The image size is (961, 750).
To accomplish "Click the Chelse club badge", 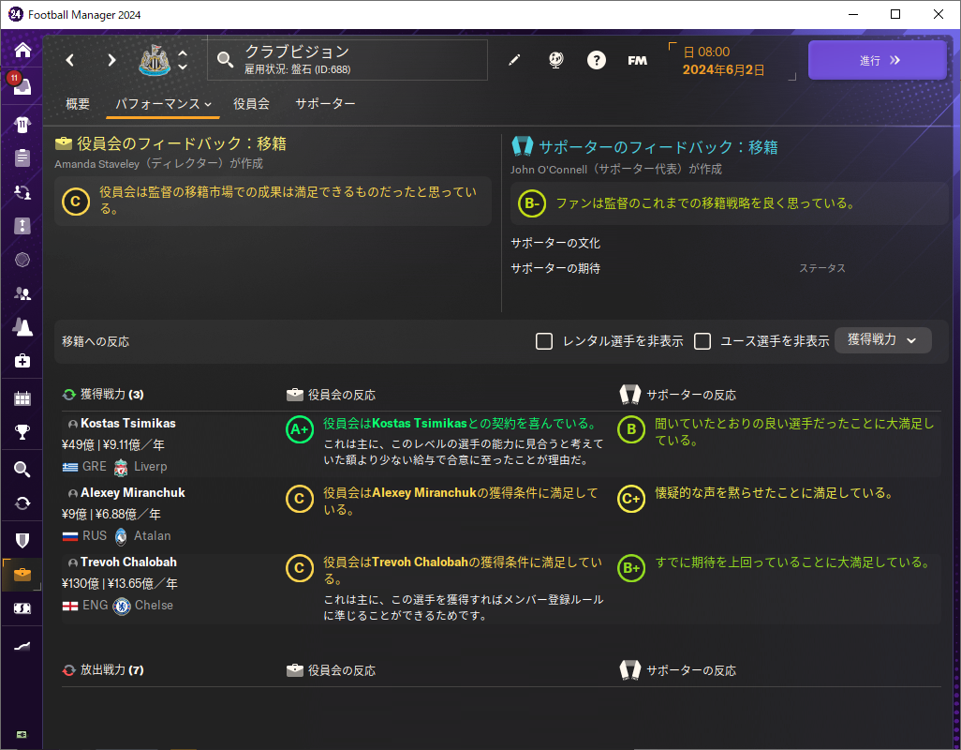I will pos(122,606).
